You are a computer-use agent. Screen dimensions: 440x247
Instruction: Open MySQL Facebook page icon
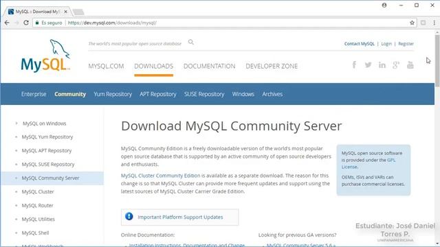click(354, 65)
